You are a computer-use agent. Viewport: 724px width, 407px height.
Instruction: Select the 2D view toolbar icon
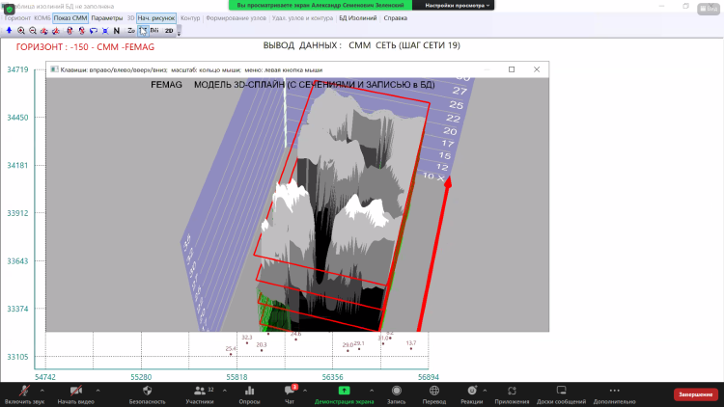(169, 31)
